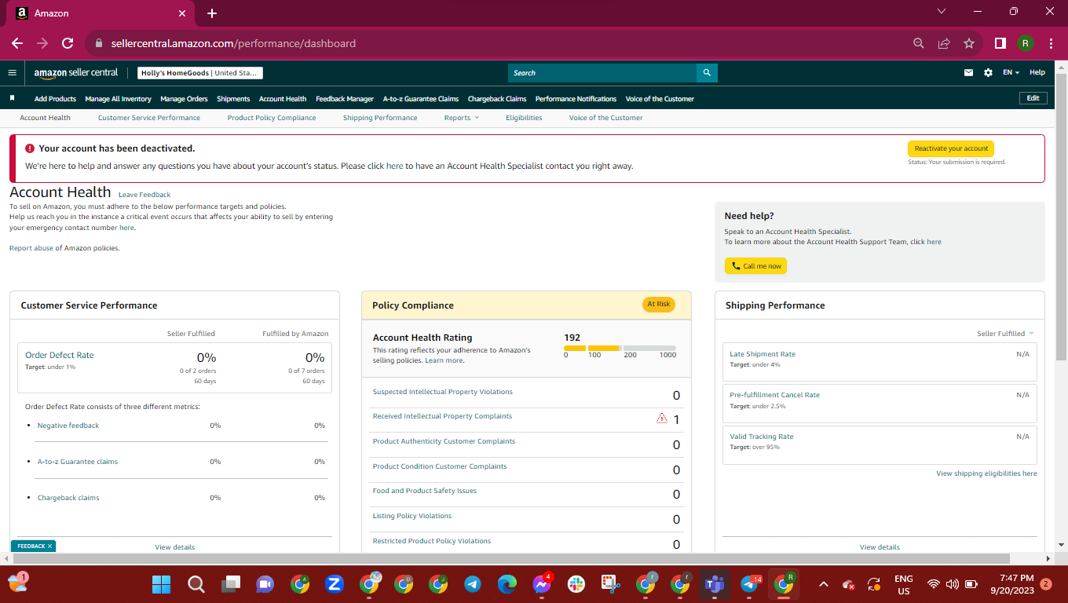Image resolution: width=1068 pixels, height=603 pixels.
Task: Dismiss the FEEDBACK tag
Action: pyautogui.click(x=49, y=546)
